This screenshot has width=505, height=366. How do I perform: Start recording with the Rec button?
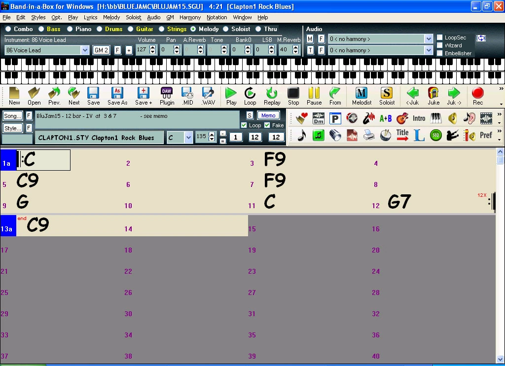pyautogui.click(x=477, y=96)
